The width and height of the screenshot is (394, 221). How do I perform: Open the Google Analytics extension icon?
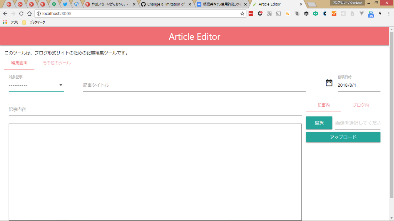334,14
